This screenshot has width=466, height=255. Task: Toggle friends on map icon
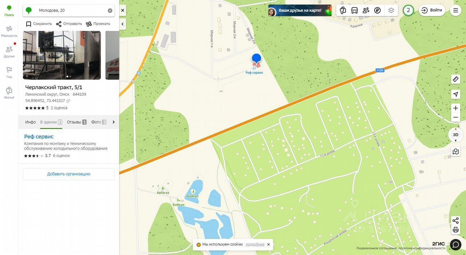pyautogui.click(x=366, y=10)
